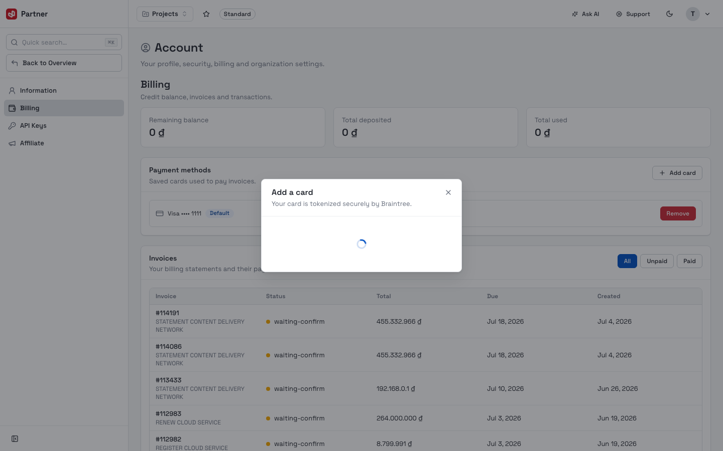Open the user avatar T menu
This screenshot has width=723, height=451.
(x=692, y=14)
